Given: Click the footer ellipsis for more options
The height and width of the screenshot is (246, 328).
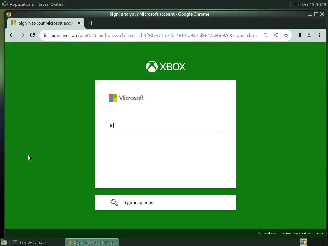Looking at the screenshot, I should point(320,233).
